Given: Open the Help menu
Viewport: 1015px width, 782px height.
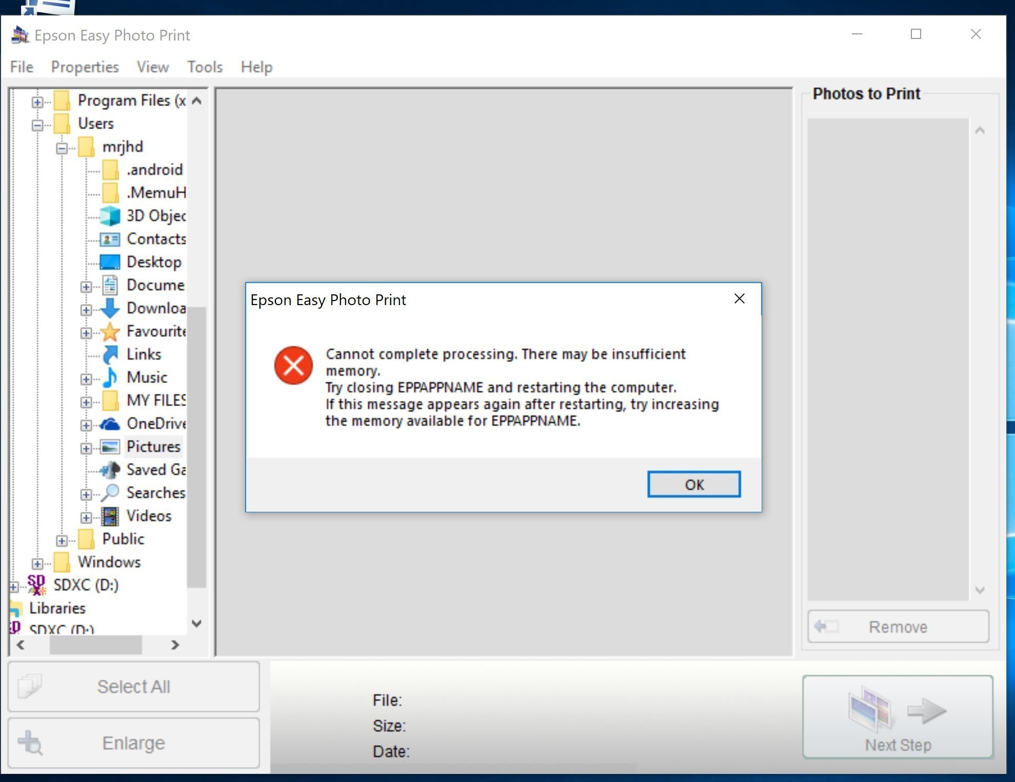Looking at the screenshot, I should click(x=256, y=67).
